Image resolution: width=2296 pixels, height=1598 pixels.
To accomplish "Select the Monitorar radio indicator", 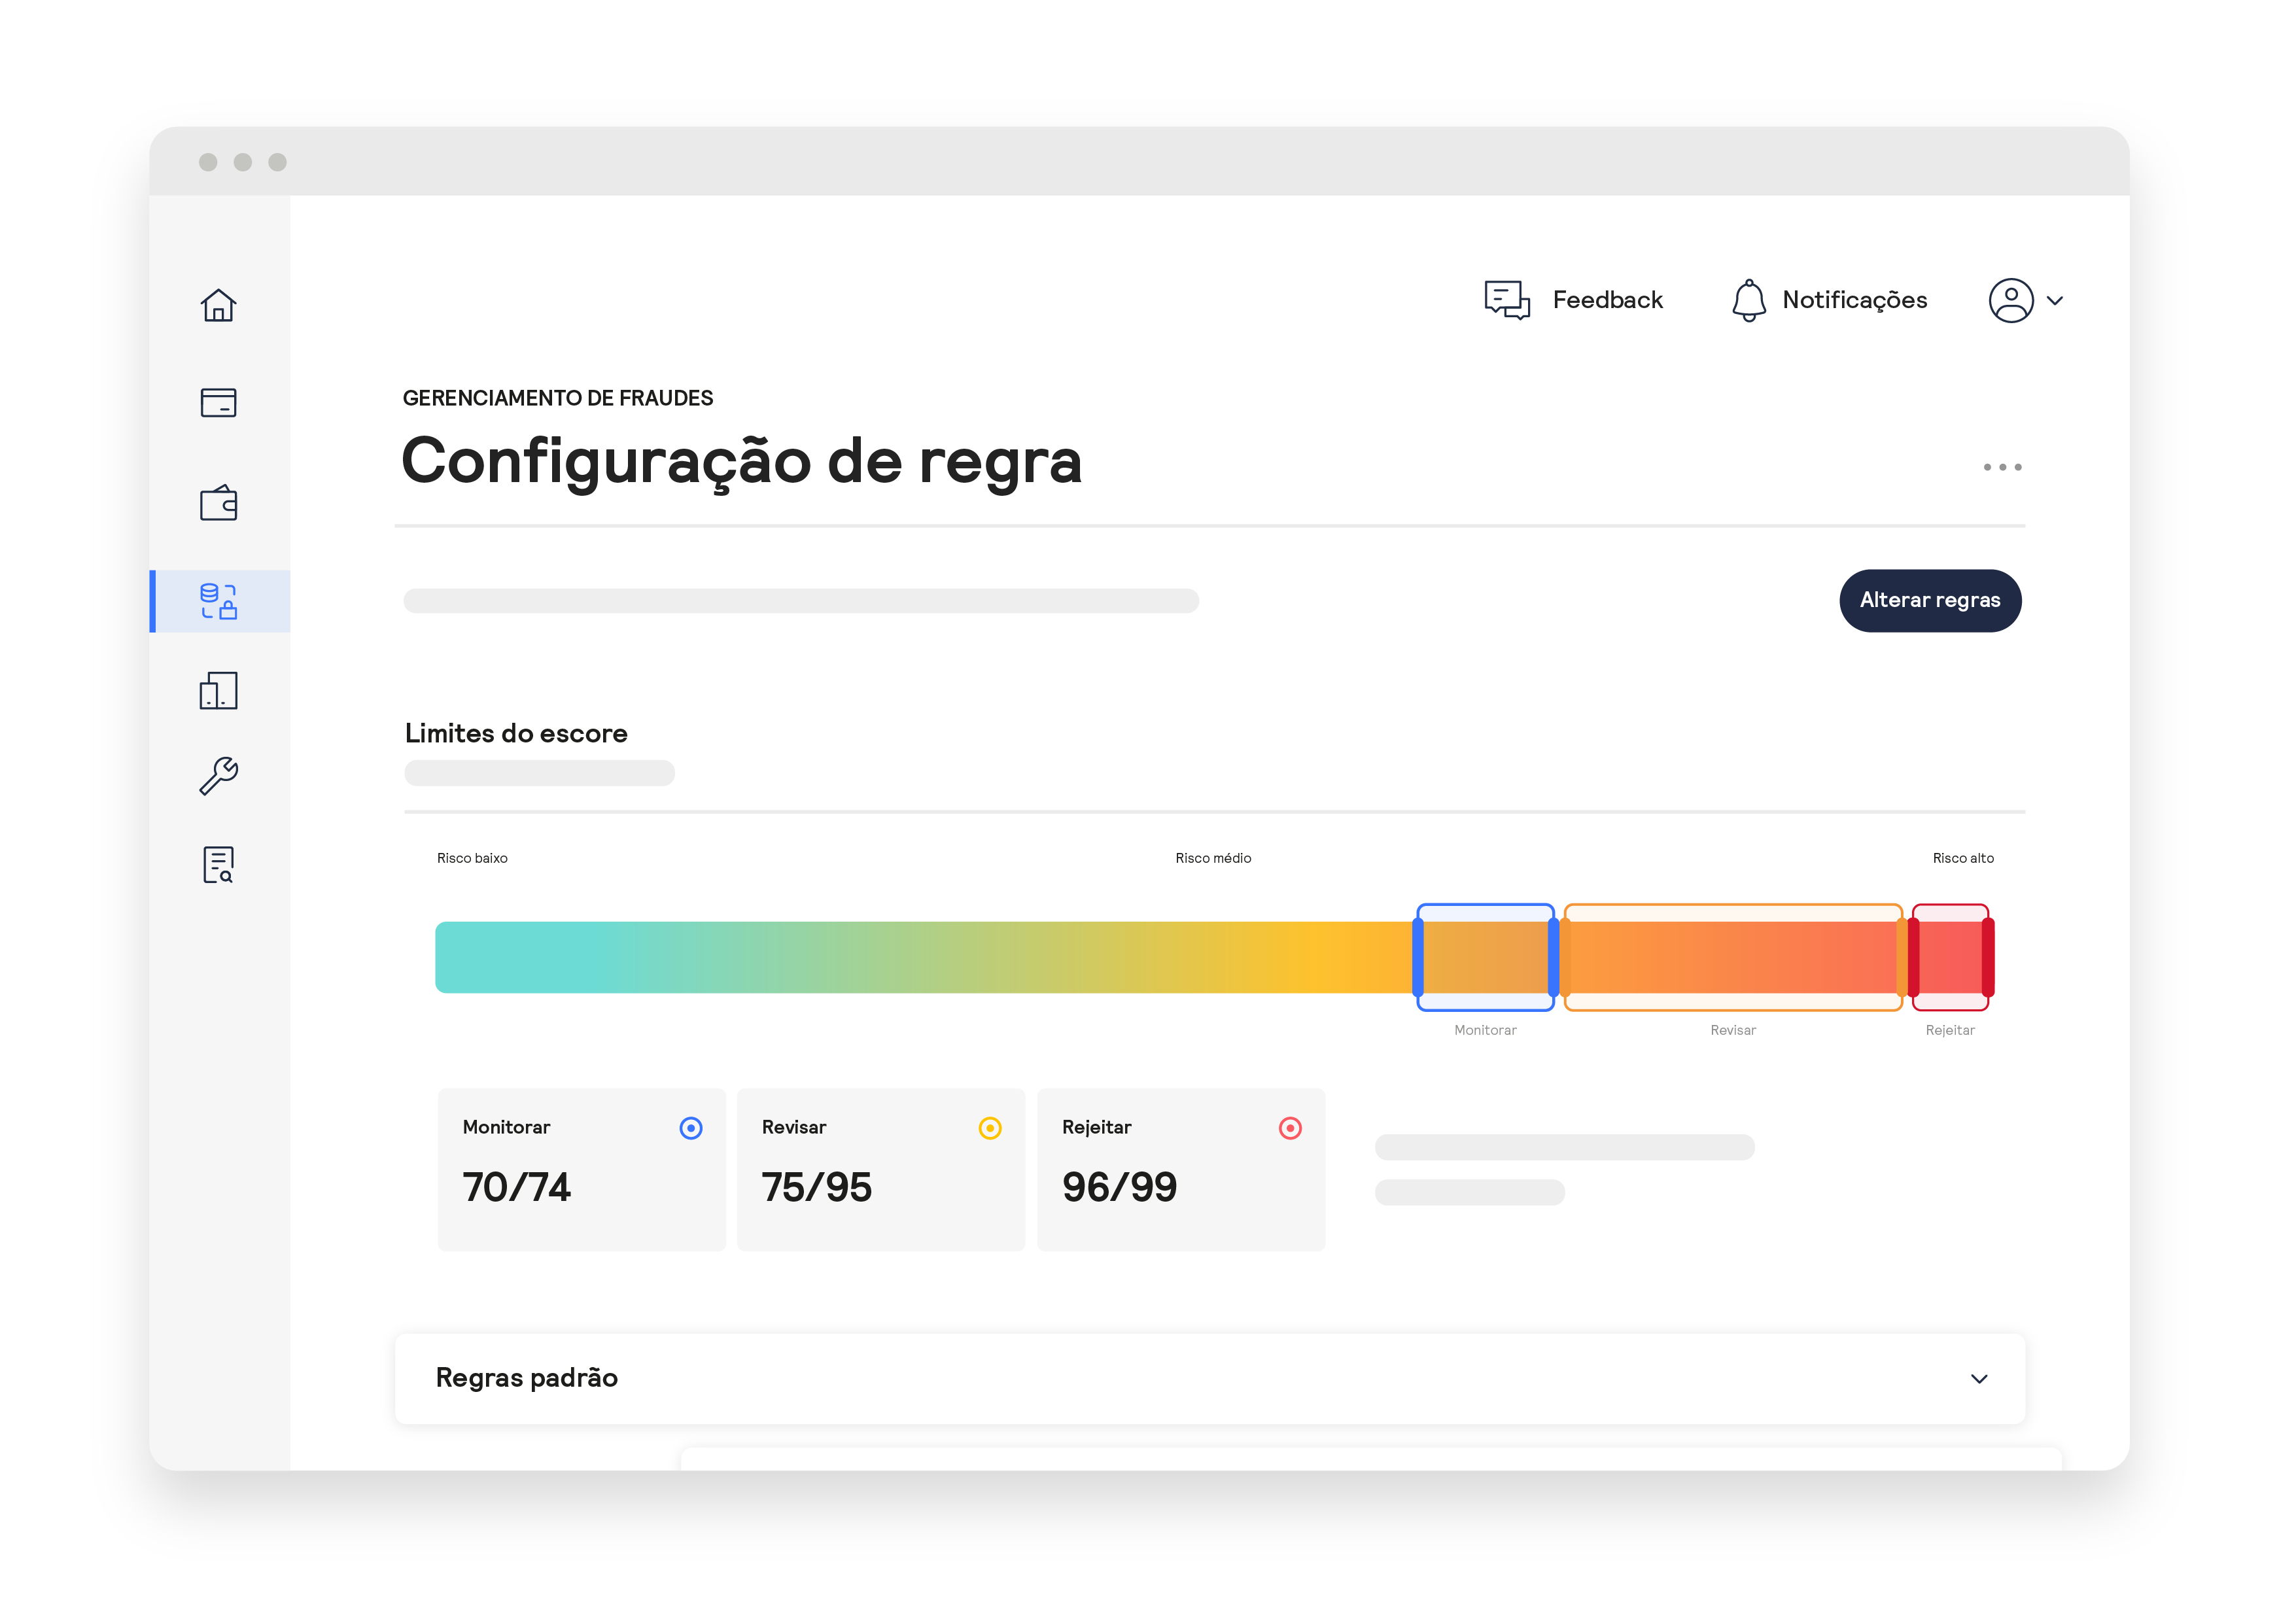I will tap(690, 1127).
